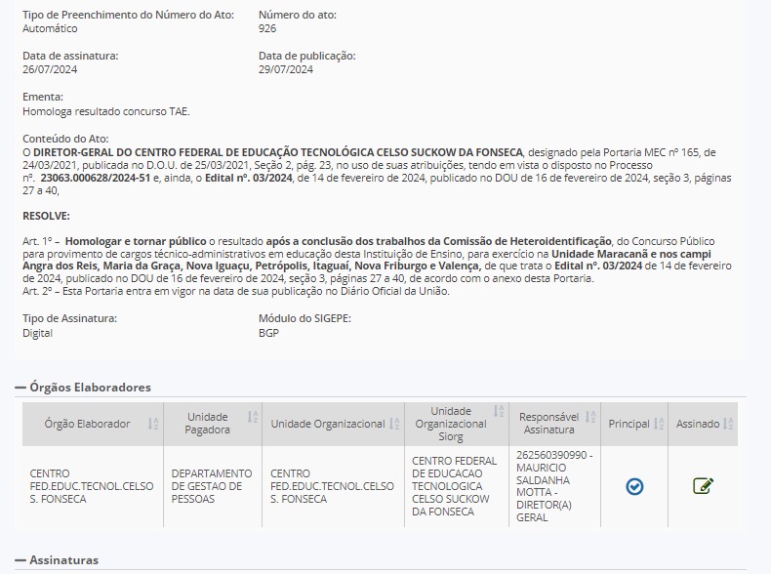This screenshot has height=574, width=771.
Task: Click sort arrows next to Unidade Organizacional
Action: coord(394,424)
